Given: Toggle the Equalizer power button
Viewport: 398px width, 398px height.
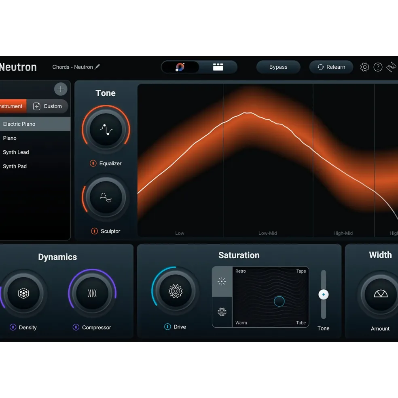Looking at the screenshot, I should coord(93,163).
